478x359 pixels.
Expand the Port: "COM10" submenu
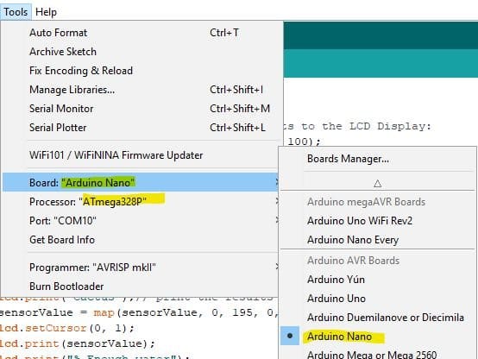point(141,220)
